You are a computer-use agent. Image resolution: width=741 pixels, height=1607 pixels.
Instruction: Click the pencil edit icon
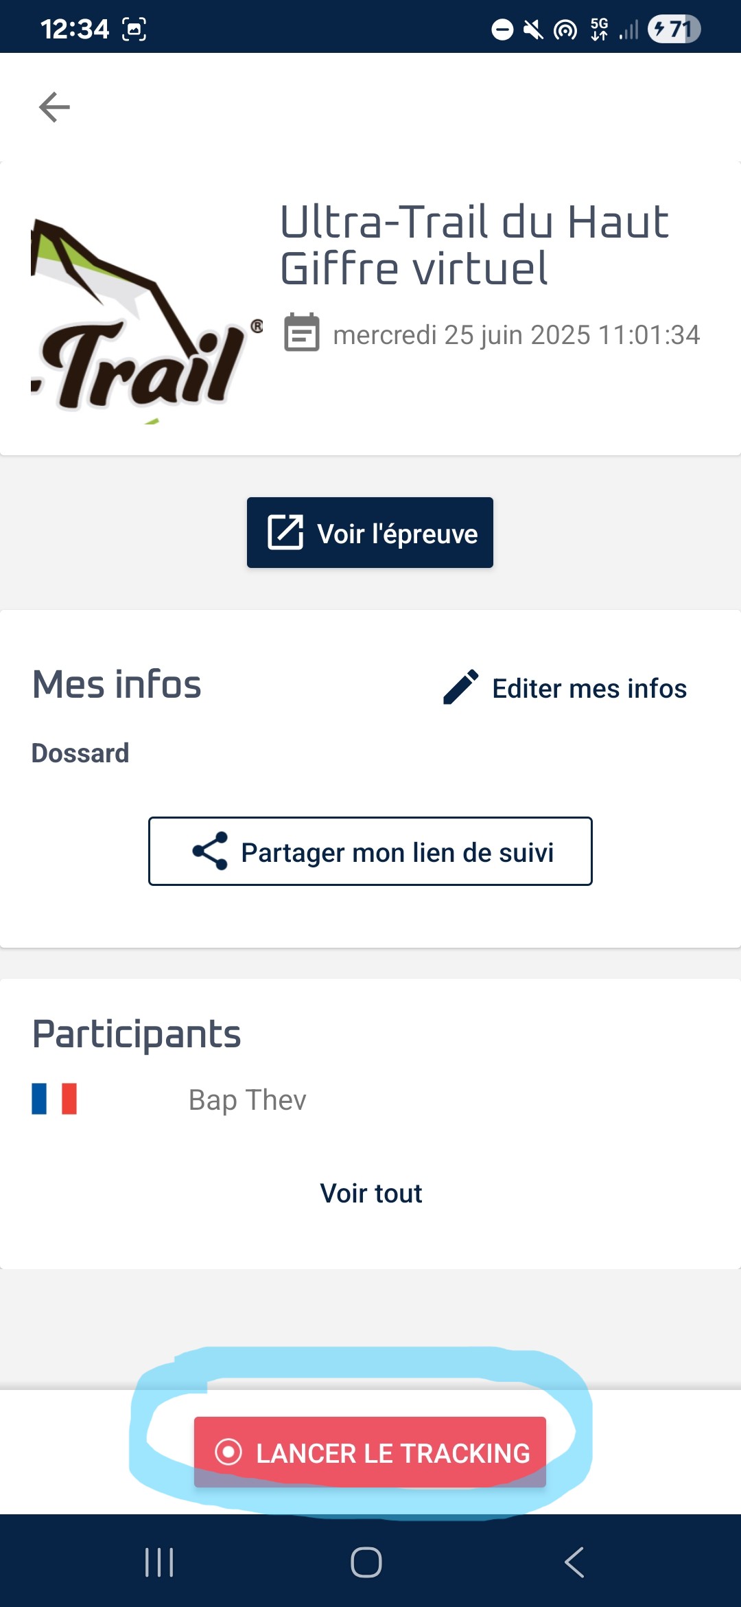pyautogui.click(x=461, y=687)
